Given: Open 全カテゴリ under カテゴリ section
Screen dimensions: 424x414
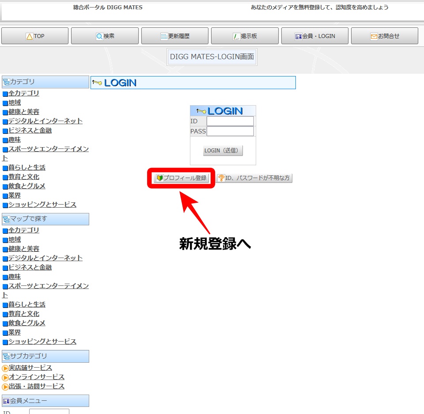Looking at the screenshot, I should 23,93.
